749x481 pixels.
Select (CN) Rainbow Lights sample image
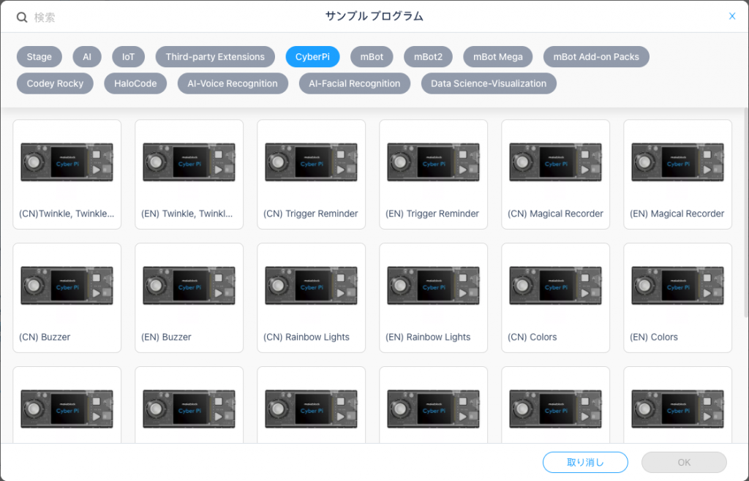click(x=312, y=286)
